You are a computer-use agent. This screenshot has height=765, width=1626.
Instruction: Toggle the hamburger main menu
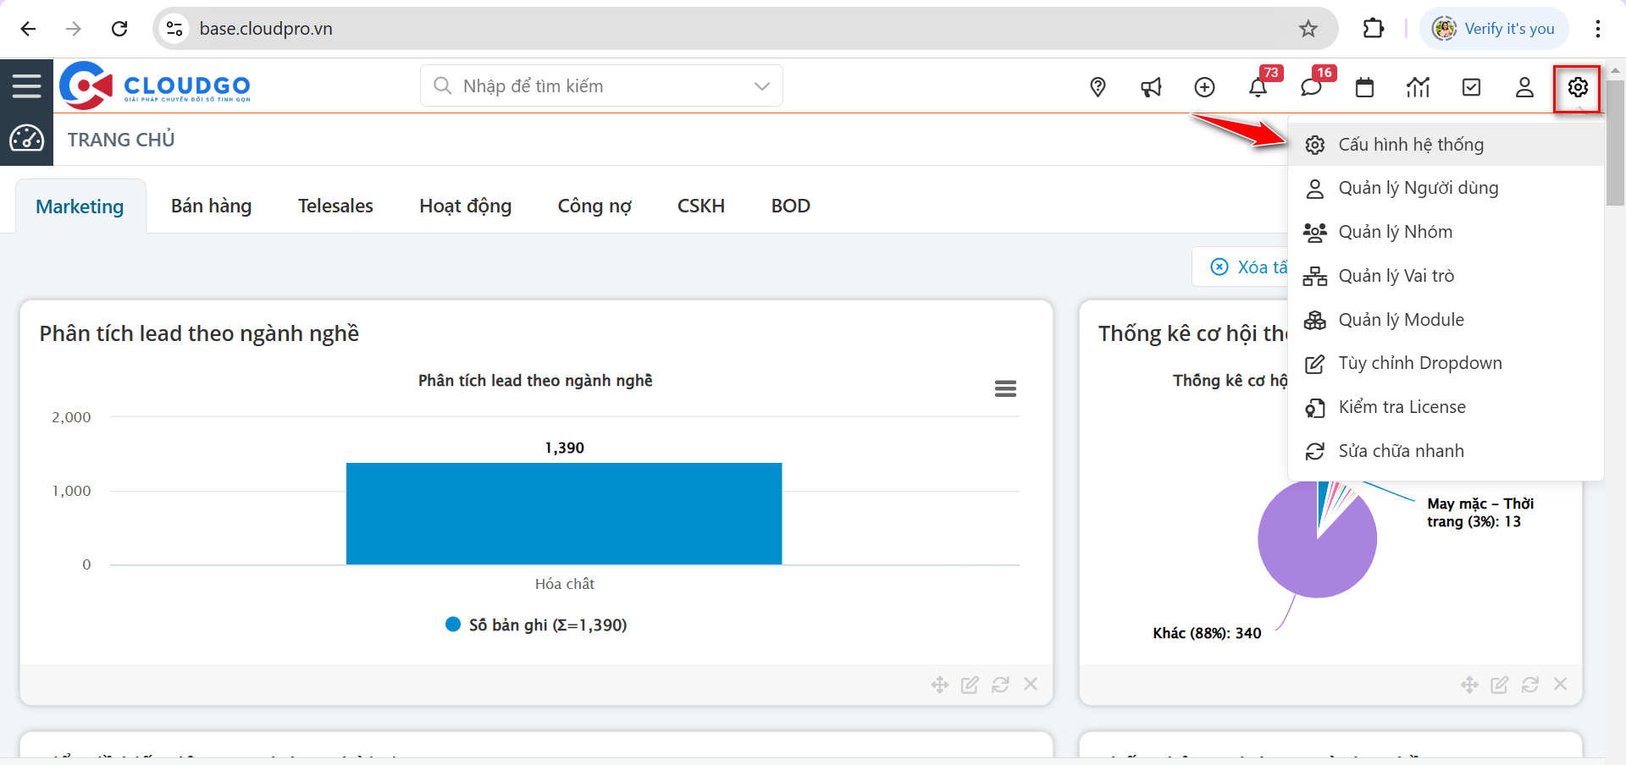coord(26,85)
